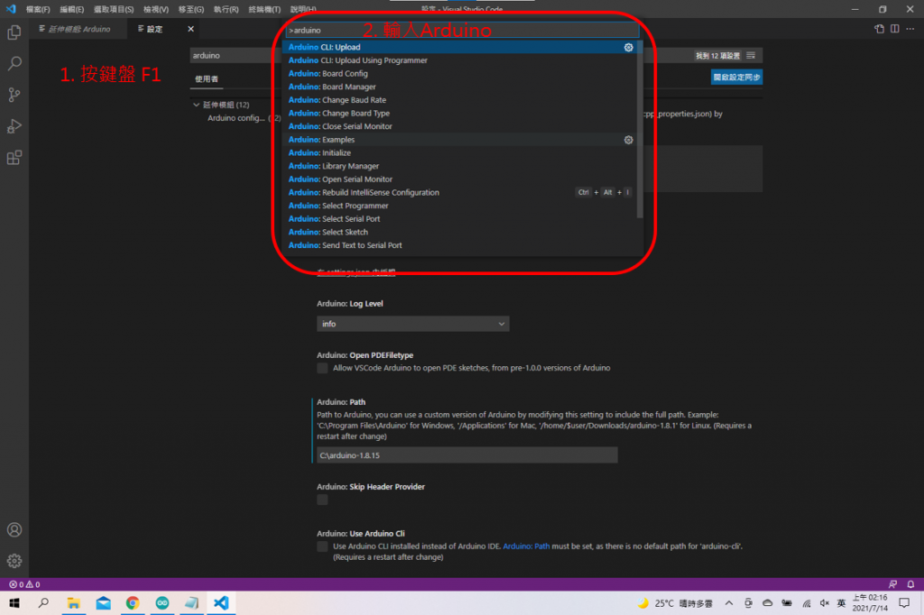Follow the Arduino: Path link in Use Arduino Cli description
This screenshot has height=615, width=924.
[x=526, y=546]
